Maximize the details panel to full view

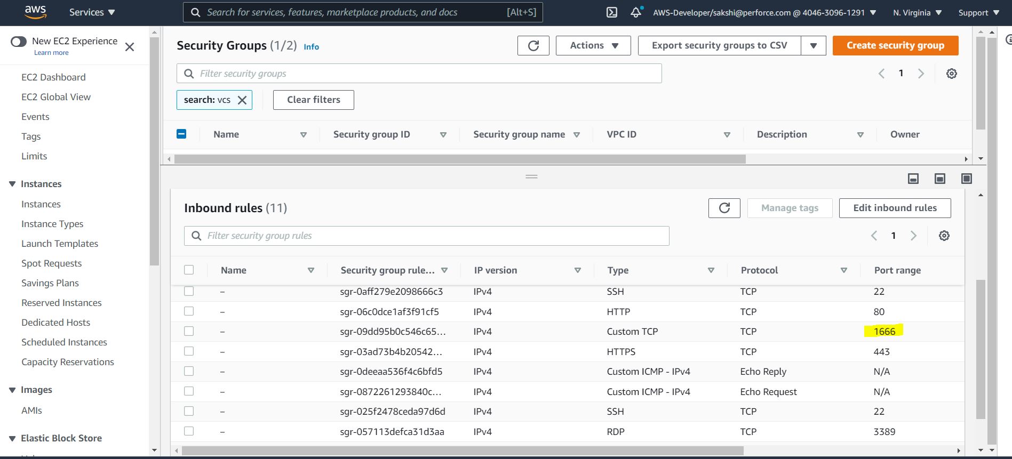coord(966,179)
